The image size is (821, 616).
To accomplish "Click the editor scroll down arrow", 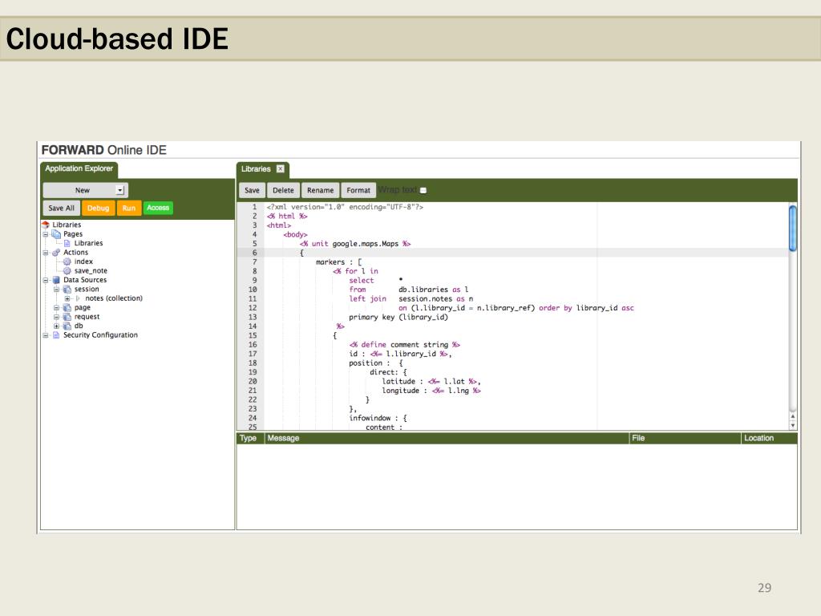I will (x=793, y=425).
